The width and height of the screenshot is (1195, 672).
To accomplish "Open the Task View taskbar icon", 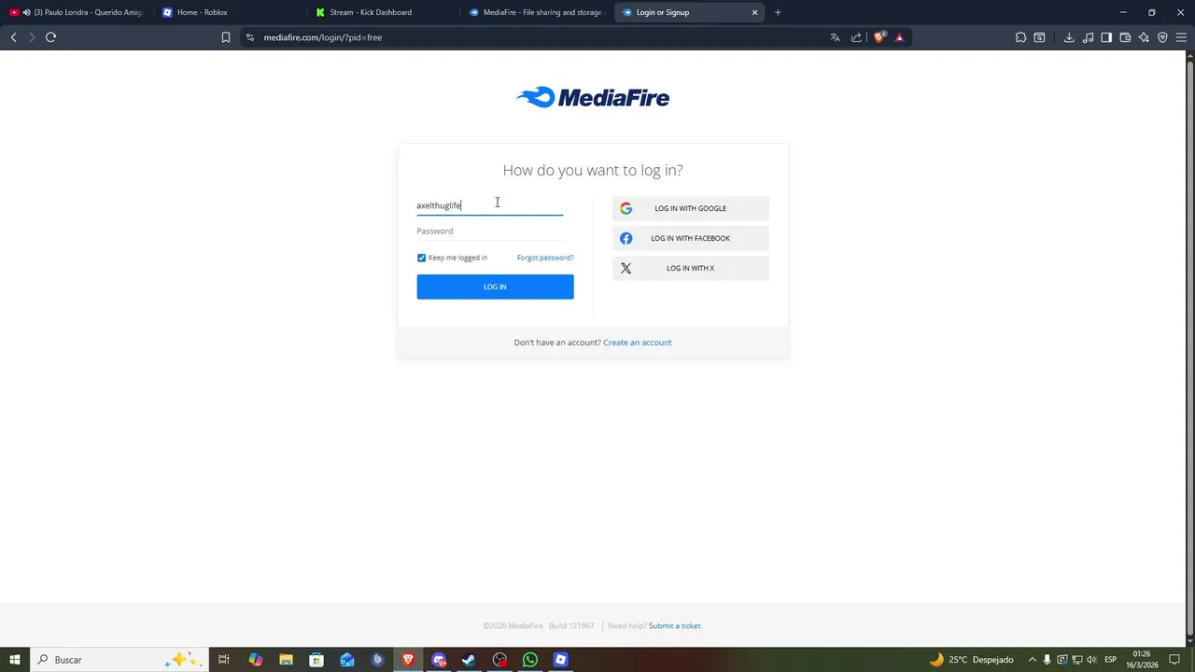I will pos(224,660).
